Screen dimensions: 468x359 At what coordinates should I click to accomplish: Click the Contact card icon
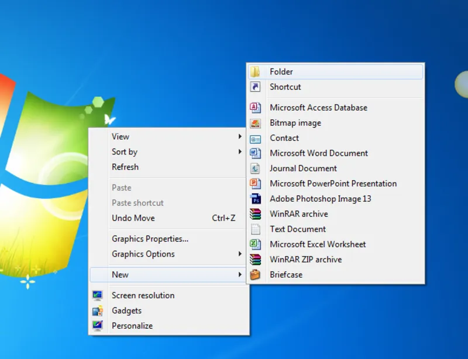click(255, 139)
